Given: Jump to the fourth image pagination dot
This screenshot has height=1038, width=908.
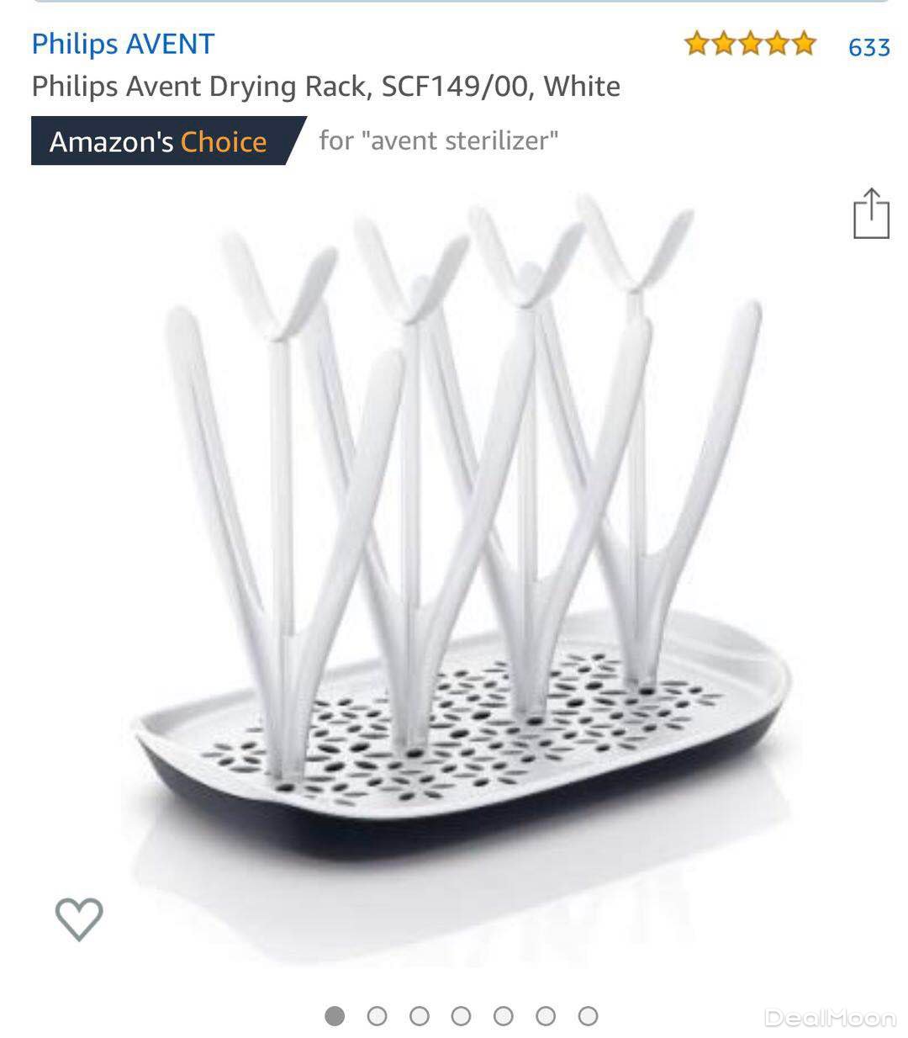Looking at the screenshot, I should [x=461, y=1016].
